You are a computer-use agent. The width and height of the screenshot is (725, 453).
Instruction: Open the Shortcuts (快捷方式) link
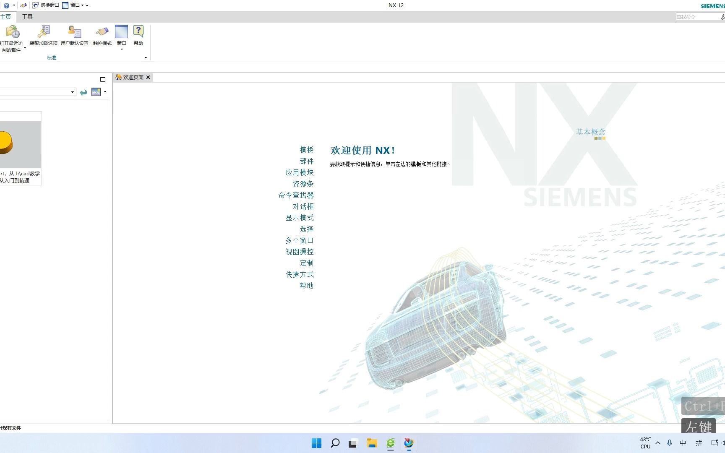pyautogui.click(x=300, y=274)
